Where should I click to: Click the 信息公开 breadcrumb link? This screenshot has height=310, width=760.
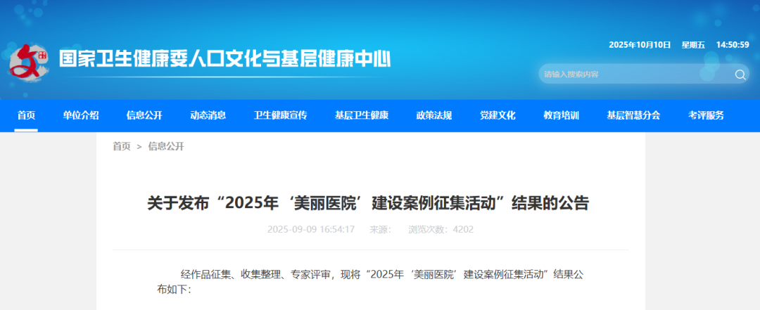tap(166, 146)
